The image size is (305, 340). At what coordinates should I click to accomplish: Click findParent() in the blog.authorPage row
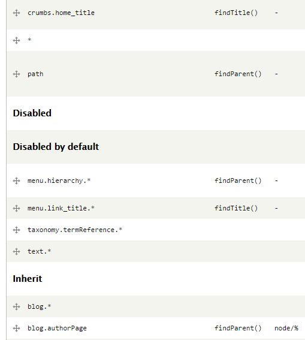238,328
